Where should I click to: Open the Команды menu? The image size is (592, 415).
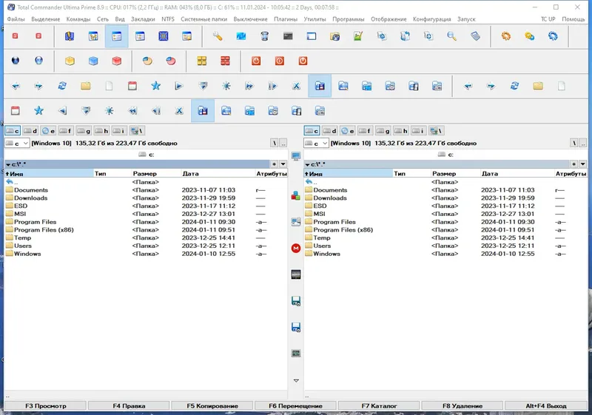coord(78,19)
